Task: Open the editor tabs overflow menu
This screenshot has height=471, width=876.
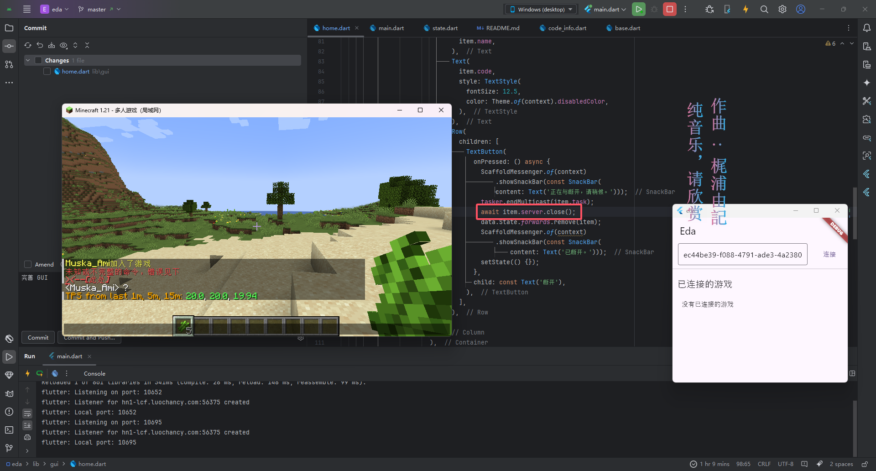Action: (x=849, y=28)
